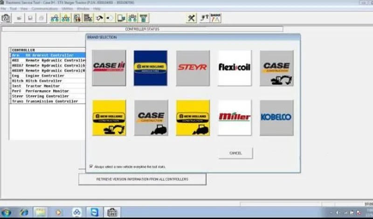Image resolution: width=373 pixels, height=219 pixels.
Task: Open TeamViewer from the taskbar
Action: (95, 212)
